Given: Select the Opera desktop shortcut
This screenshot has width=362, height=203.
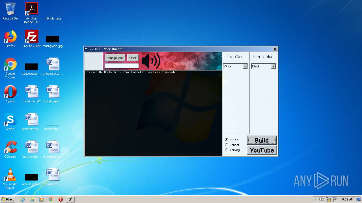Looking at the screenshot, I should (x=10, y=94).
